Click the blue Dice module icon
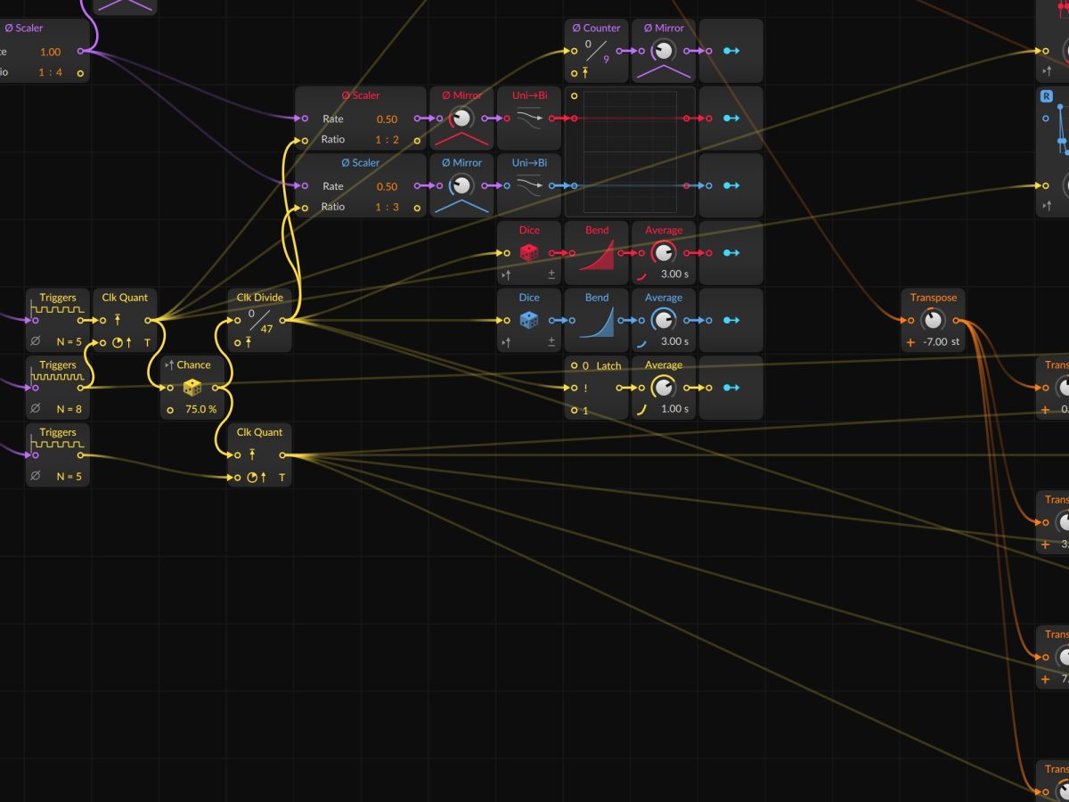 [529, 320]
